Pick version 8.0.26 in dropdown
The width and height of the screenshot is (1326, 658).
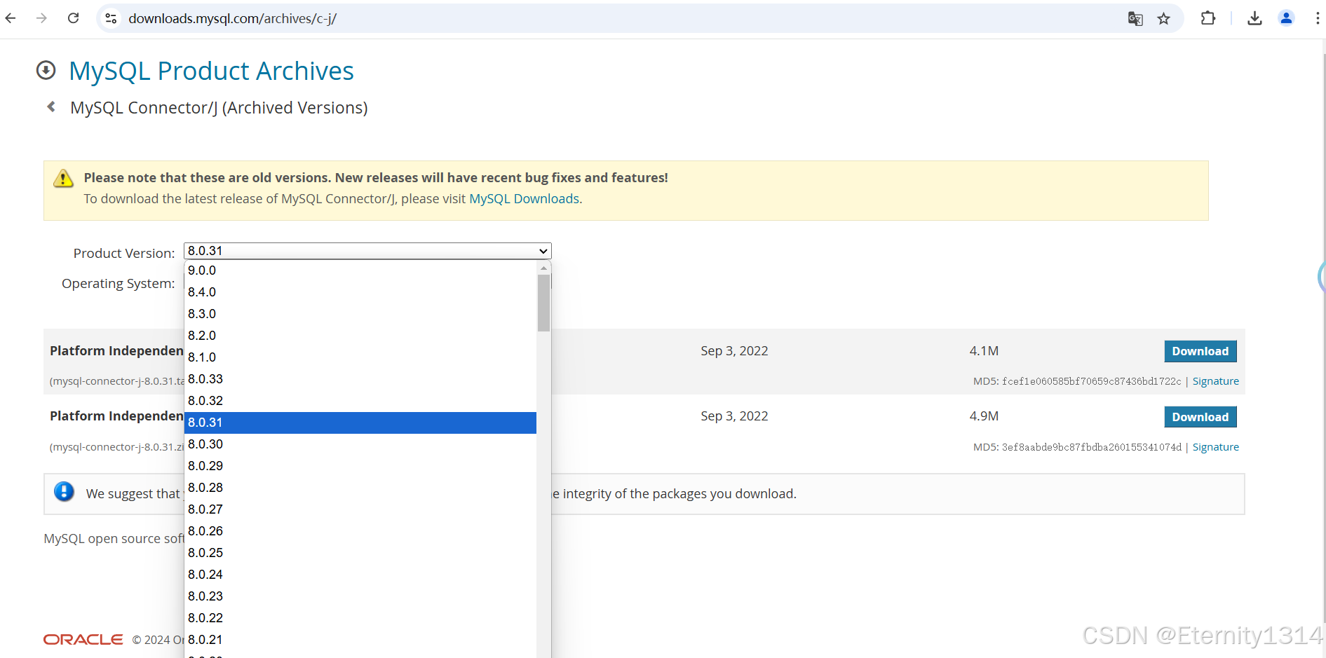[x=360, y=531]
